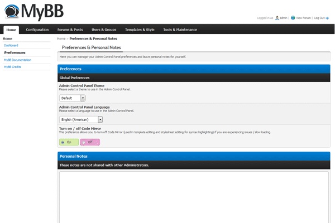Open the Dashboard sidebar link
335x223 pixels.
[x=11, y=46]
